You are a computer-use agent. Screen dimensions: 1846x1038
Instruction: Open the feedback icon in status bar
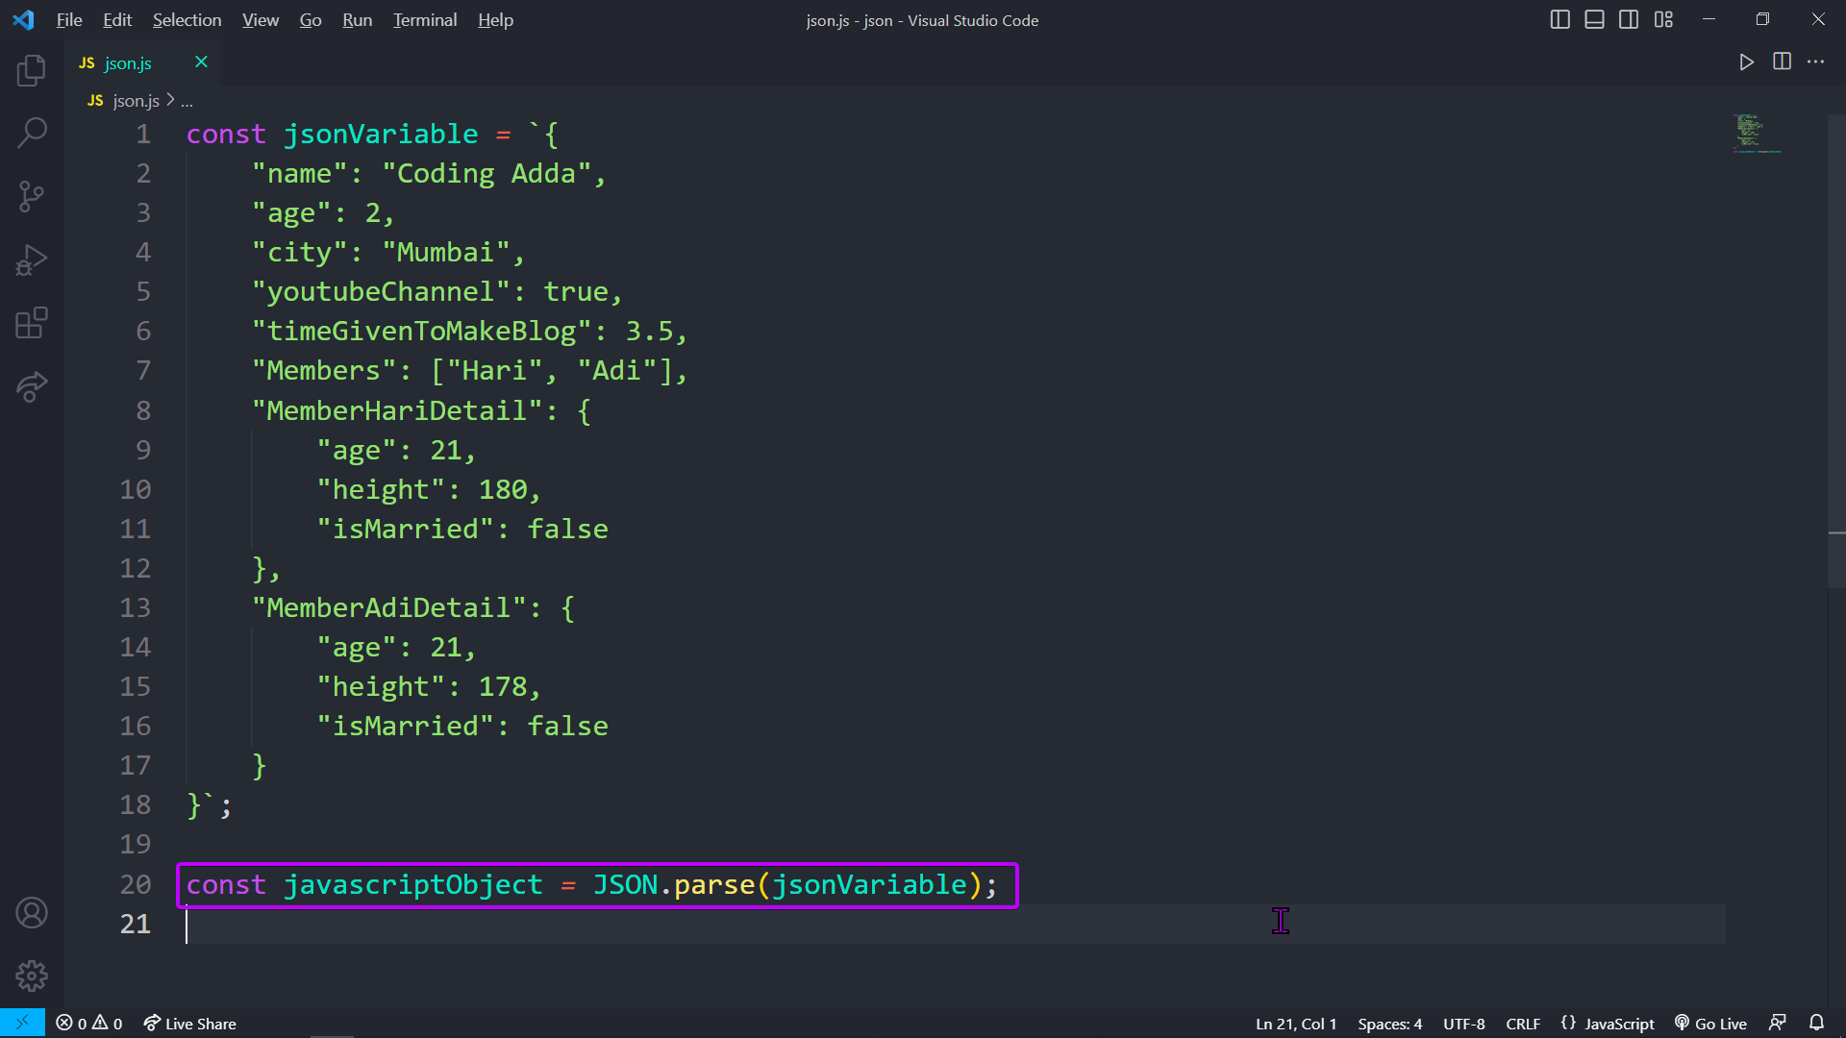tap(1778, 1023)
